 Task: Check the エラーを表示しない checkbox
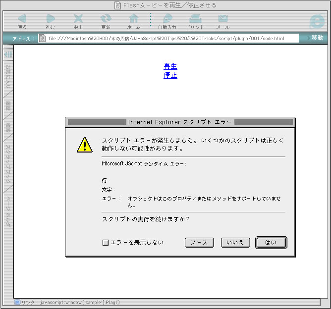[x=106, y=243]
